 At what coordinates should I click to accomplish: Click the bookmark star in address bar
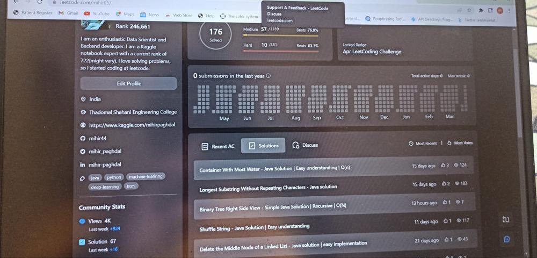click(469, 10)
